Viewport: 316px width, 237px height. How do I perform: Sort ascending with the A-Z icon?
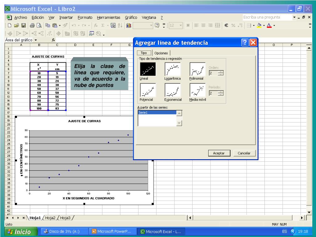120,25
